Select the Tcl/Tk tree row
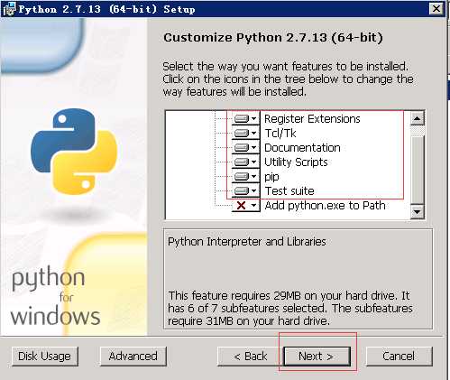Image resolution: width=450 pixels, height=380 pixels. point(280,133)
